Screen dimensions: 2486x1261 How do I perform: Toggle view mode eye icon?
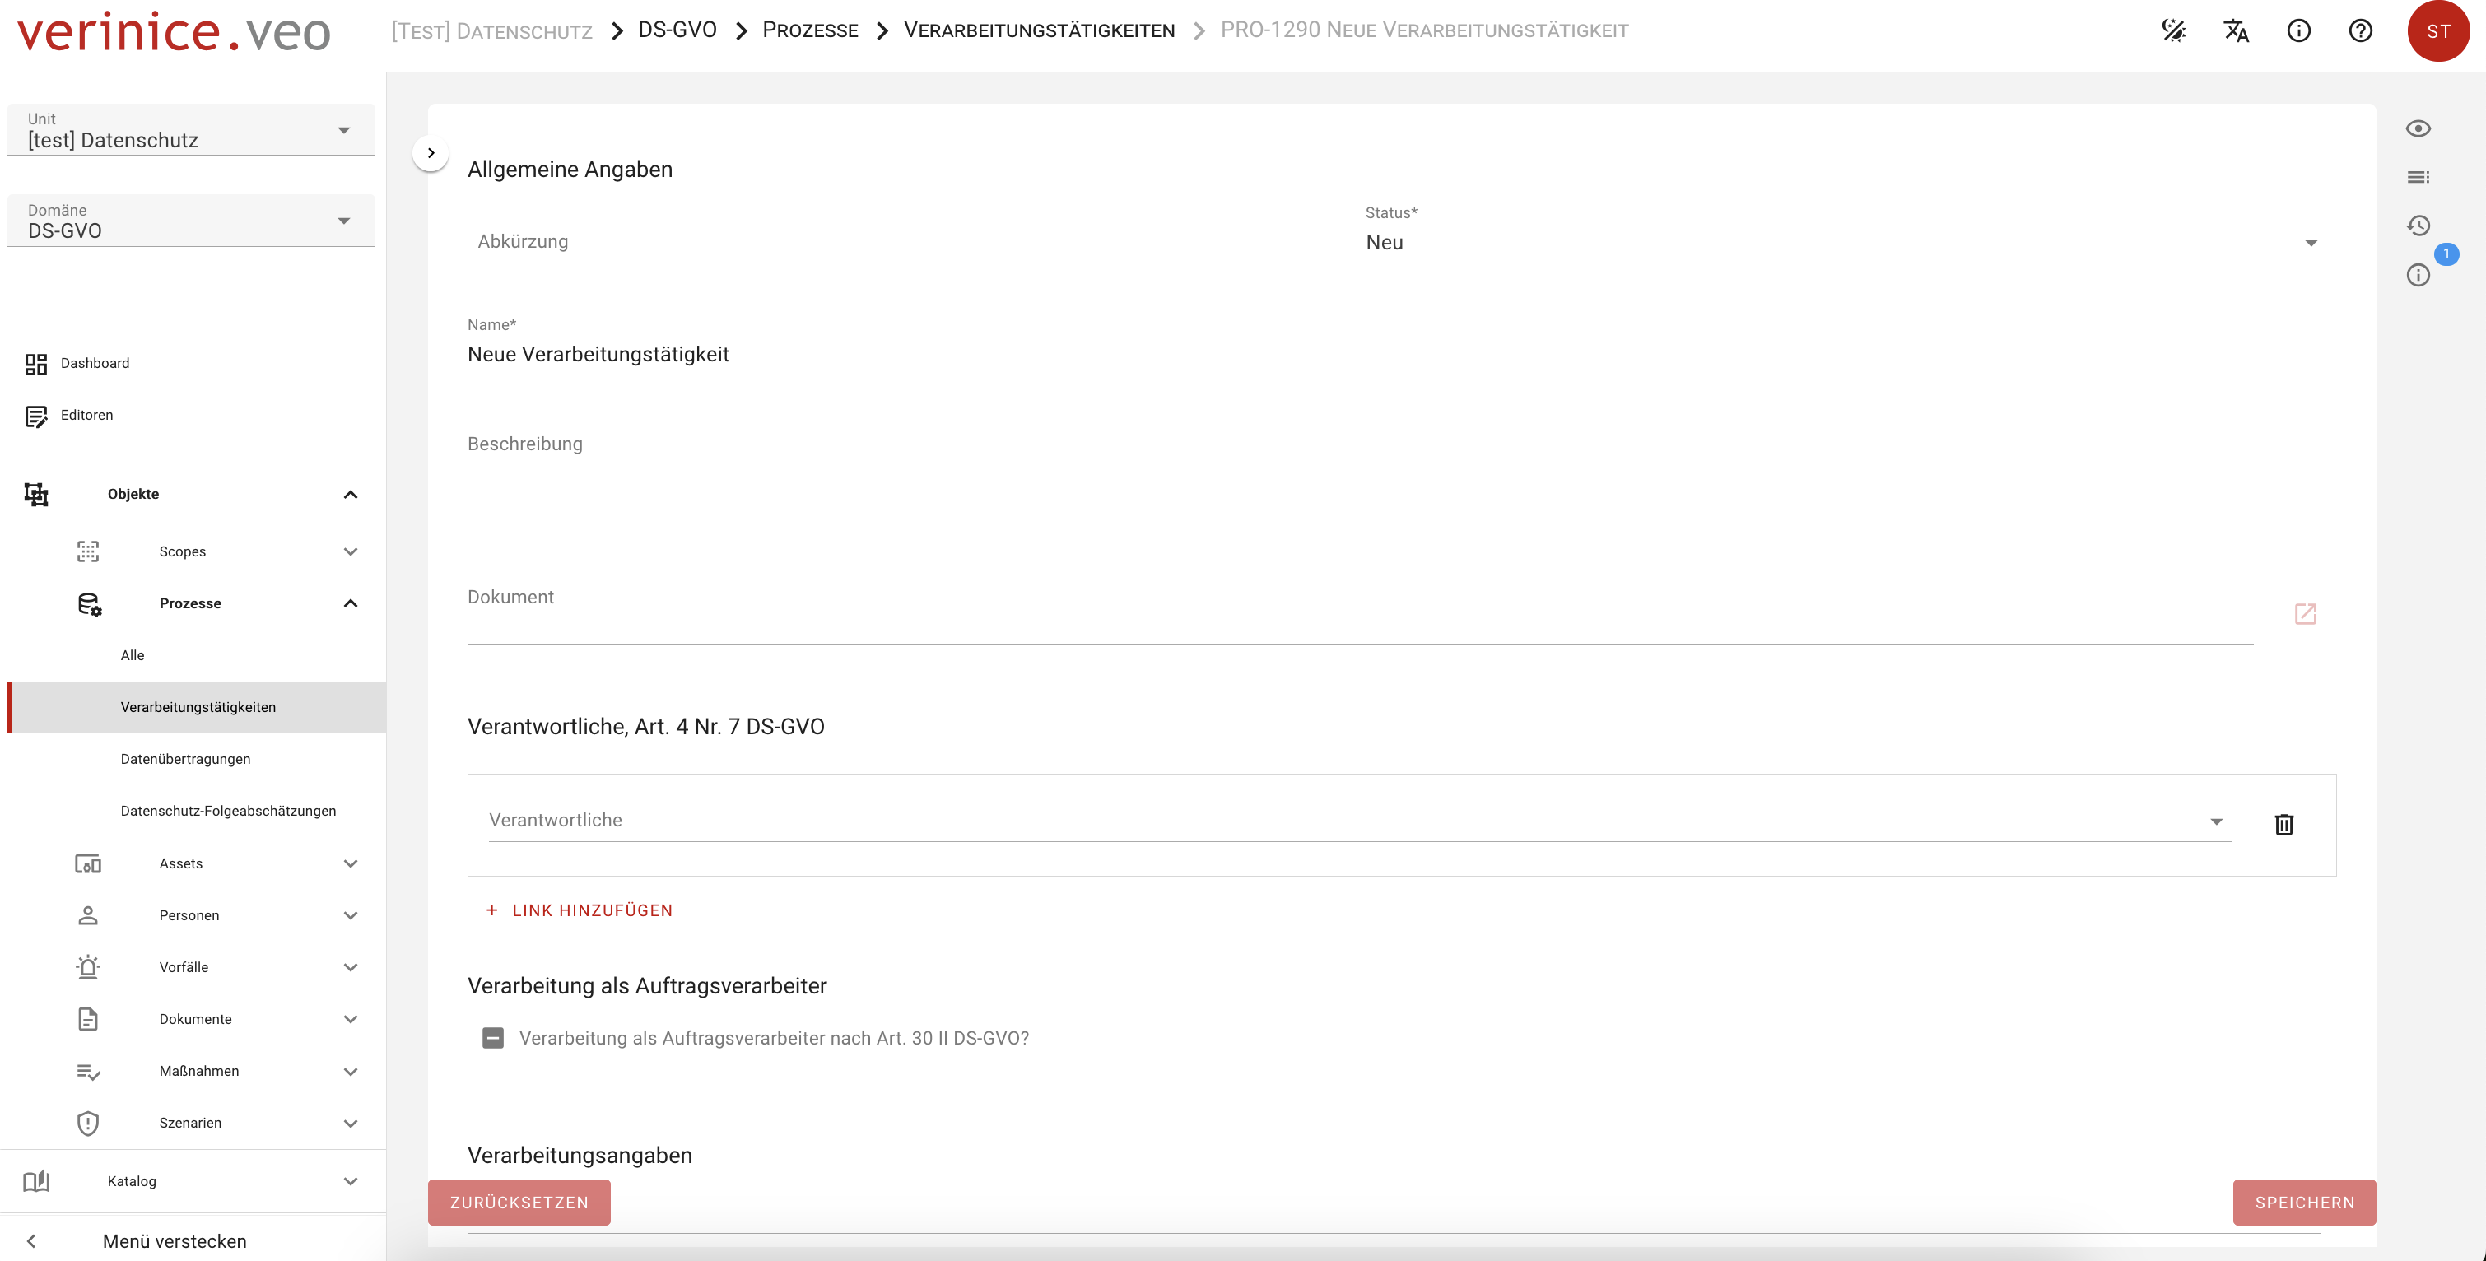tap(2418, 129)
